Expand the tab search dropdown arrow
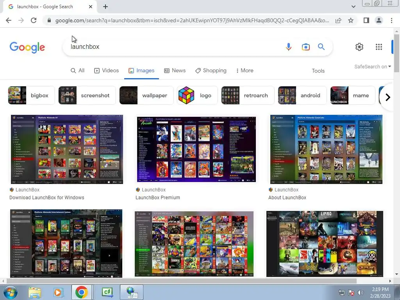 pyautogui.click(x=353, y=7)
